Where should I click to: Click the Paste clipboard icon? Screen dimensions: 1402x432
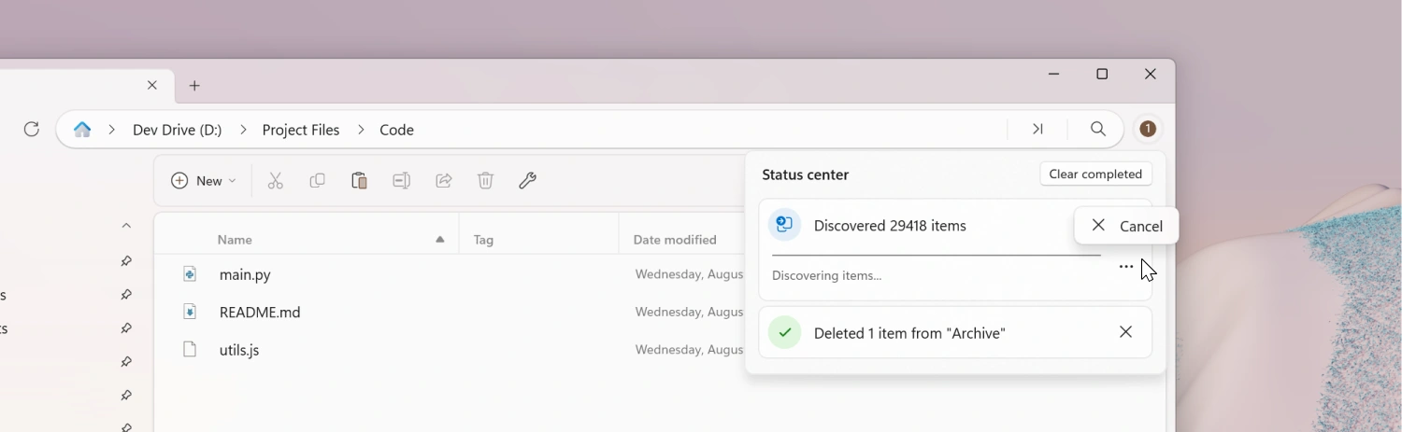[359, 181]
